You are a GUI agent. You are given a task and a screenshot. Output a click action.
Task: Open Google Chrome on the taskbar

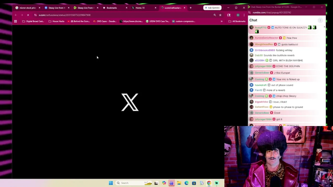coord(209,183)
